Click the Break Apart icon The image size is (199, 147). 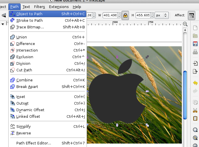click(x=13, y=87)
